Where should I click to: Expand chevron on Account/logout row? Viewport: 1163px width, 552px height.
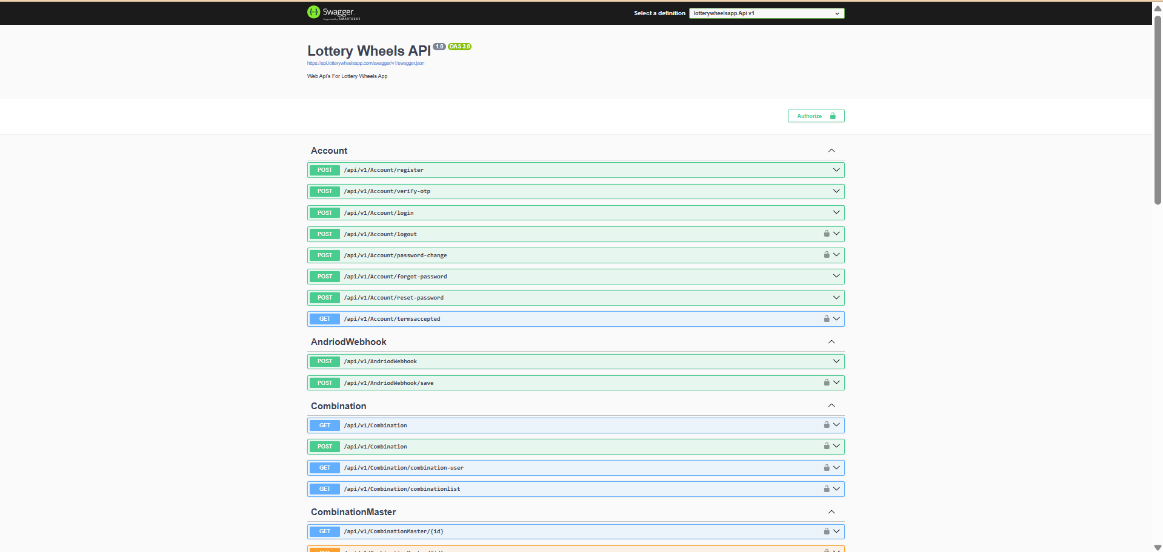836,234
